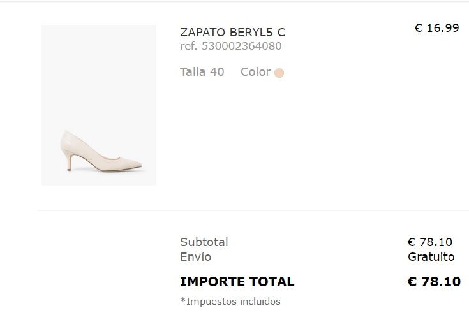The image size is (469, 329).
Task: Click the Talla 40 size text
Action: [x=202, y=72]
